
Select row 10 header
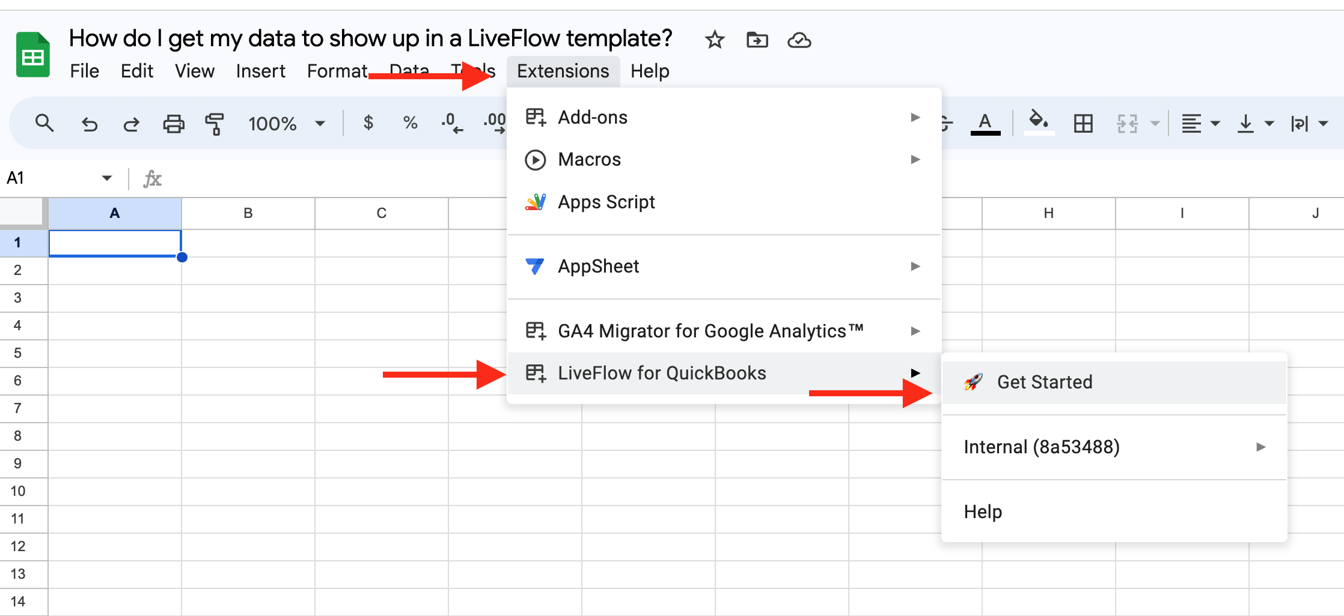(23, 491)
